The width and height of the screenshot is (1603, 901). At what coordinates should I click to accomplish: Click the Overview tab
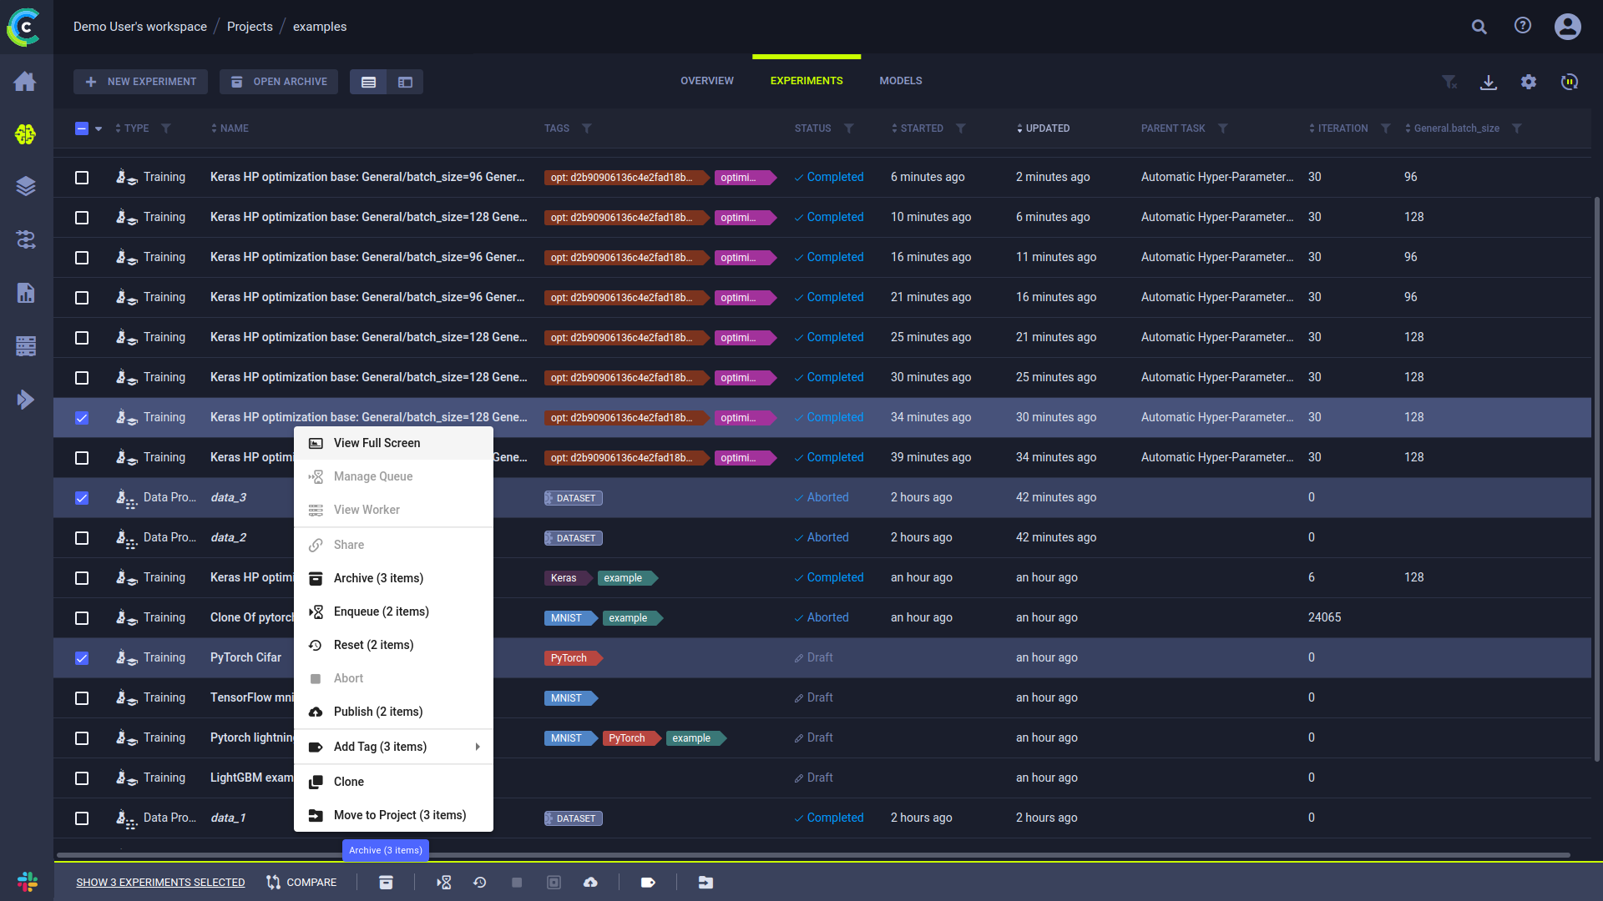click(x=707, y=80)
